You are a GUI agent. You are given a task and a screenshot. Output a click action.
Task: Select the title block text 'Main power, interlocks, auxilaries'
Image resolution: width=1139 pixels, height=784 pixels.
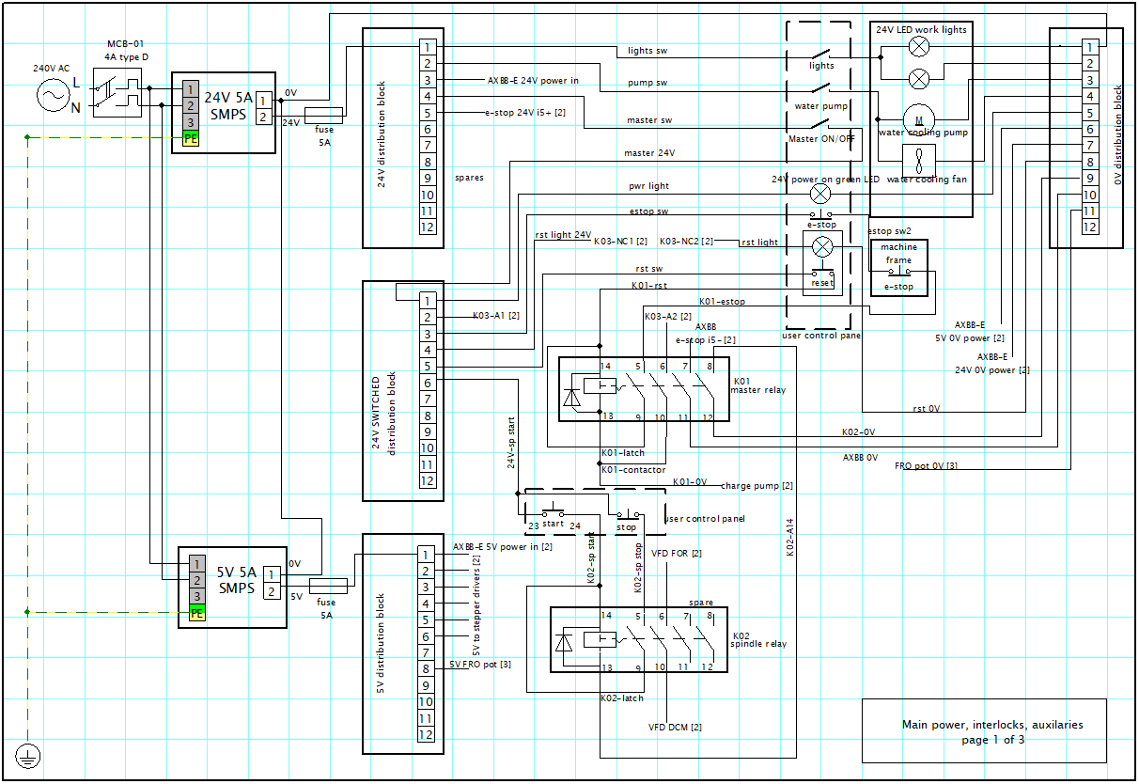pos(991,725)
